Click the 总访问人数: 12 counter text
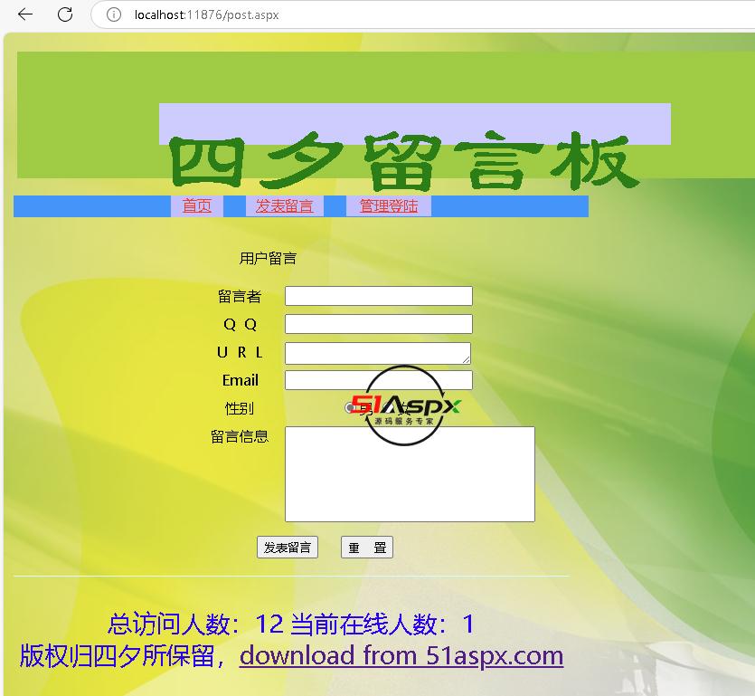 [x=195, y=624]
